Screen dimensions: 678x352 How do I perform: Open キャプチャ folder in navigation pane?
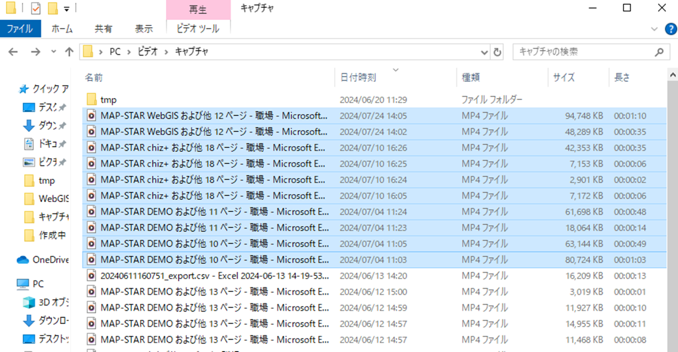pyautogui.click(x=46, y=217)
